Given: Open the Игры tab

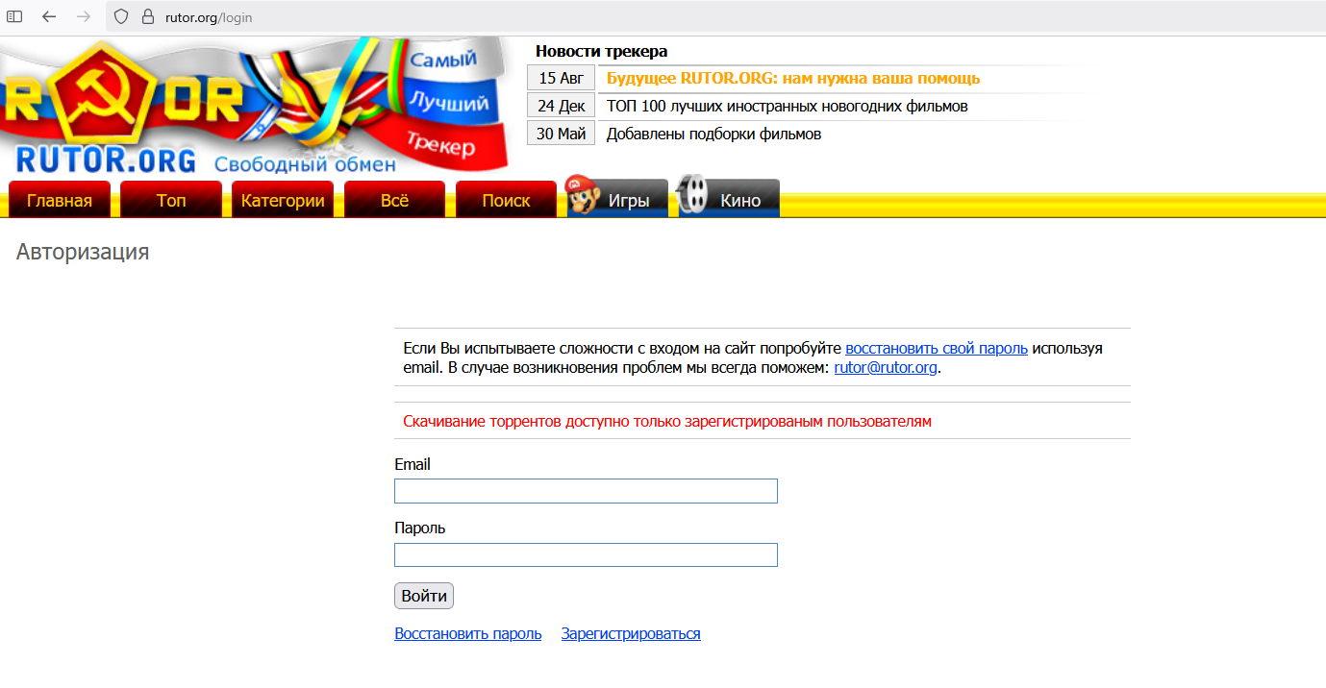Looking at the screenshot, I should pos(617,198).
